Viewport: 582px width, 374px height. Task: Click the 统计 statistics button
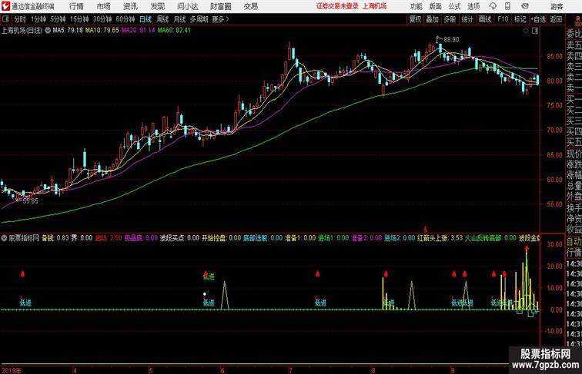click(467, 19)
